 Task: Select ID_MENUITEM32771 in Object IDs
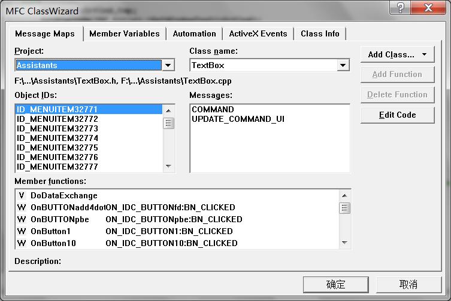click(89, 109)
